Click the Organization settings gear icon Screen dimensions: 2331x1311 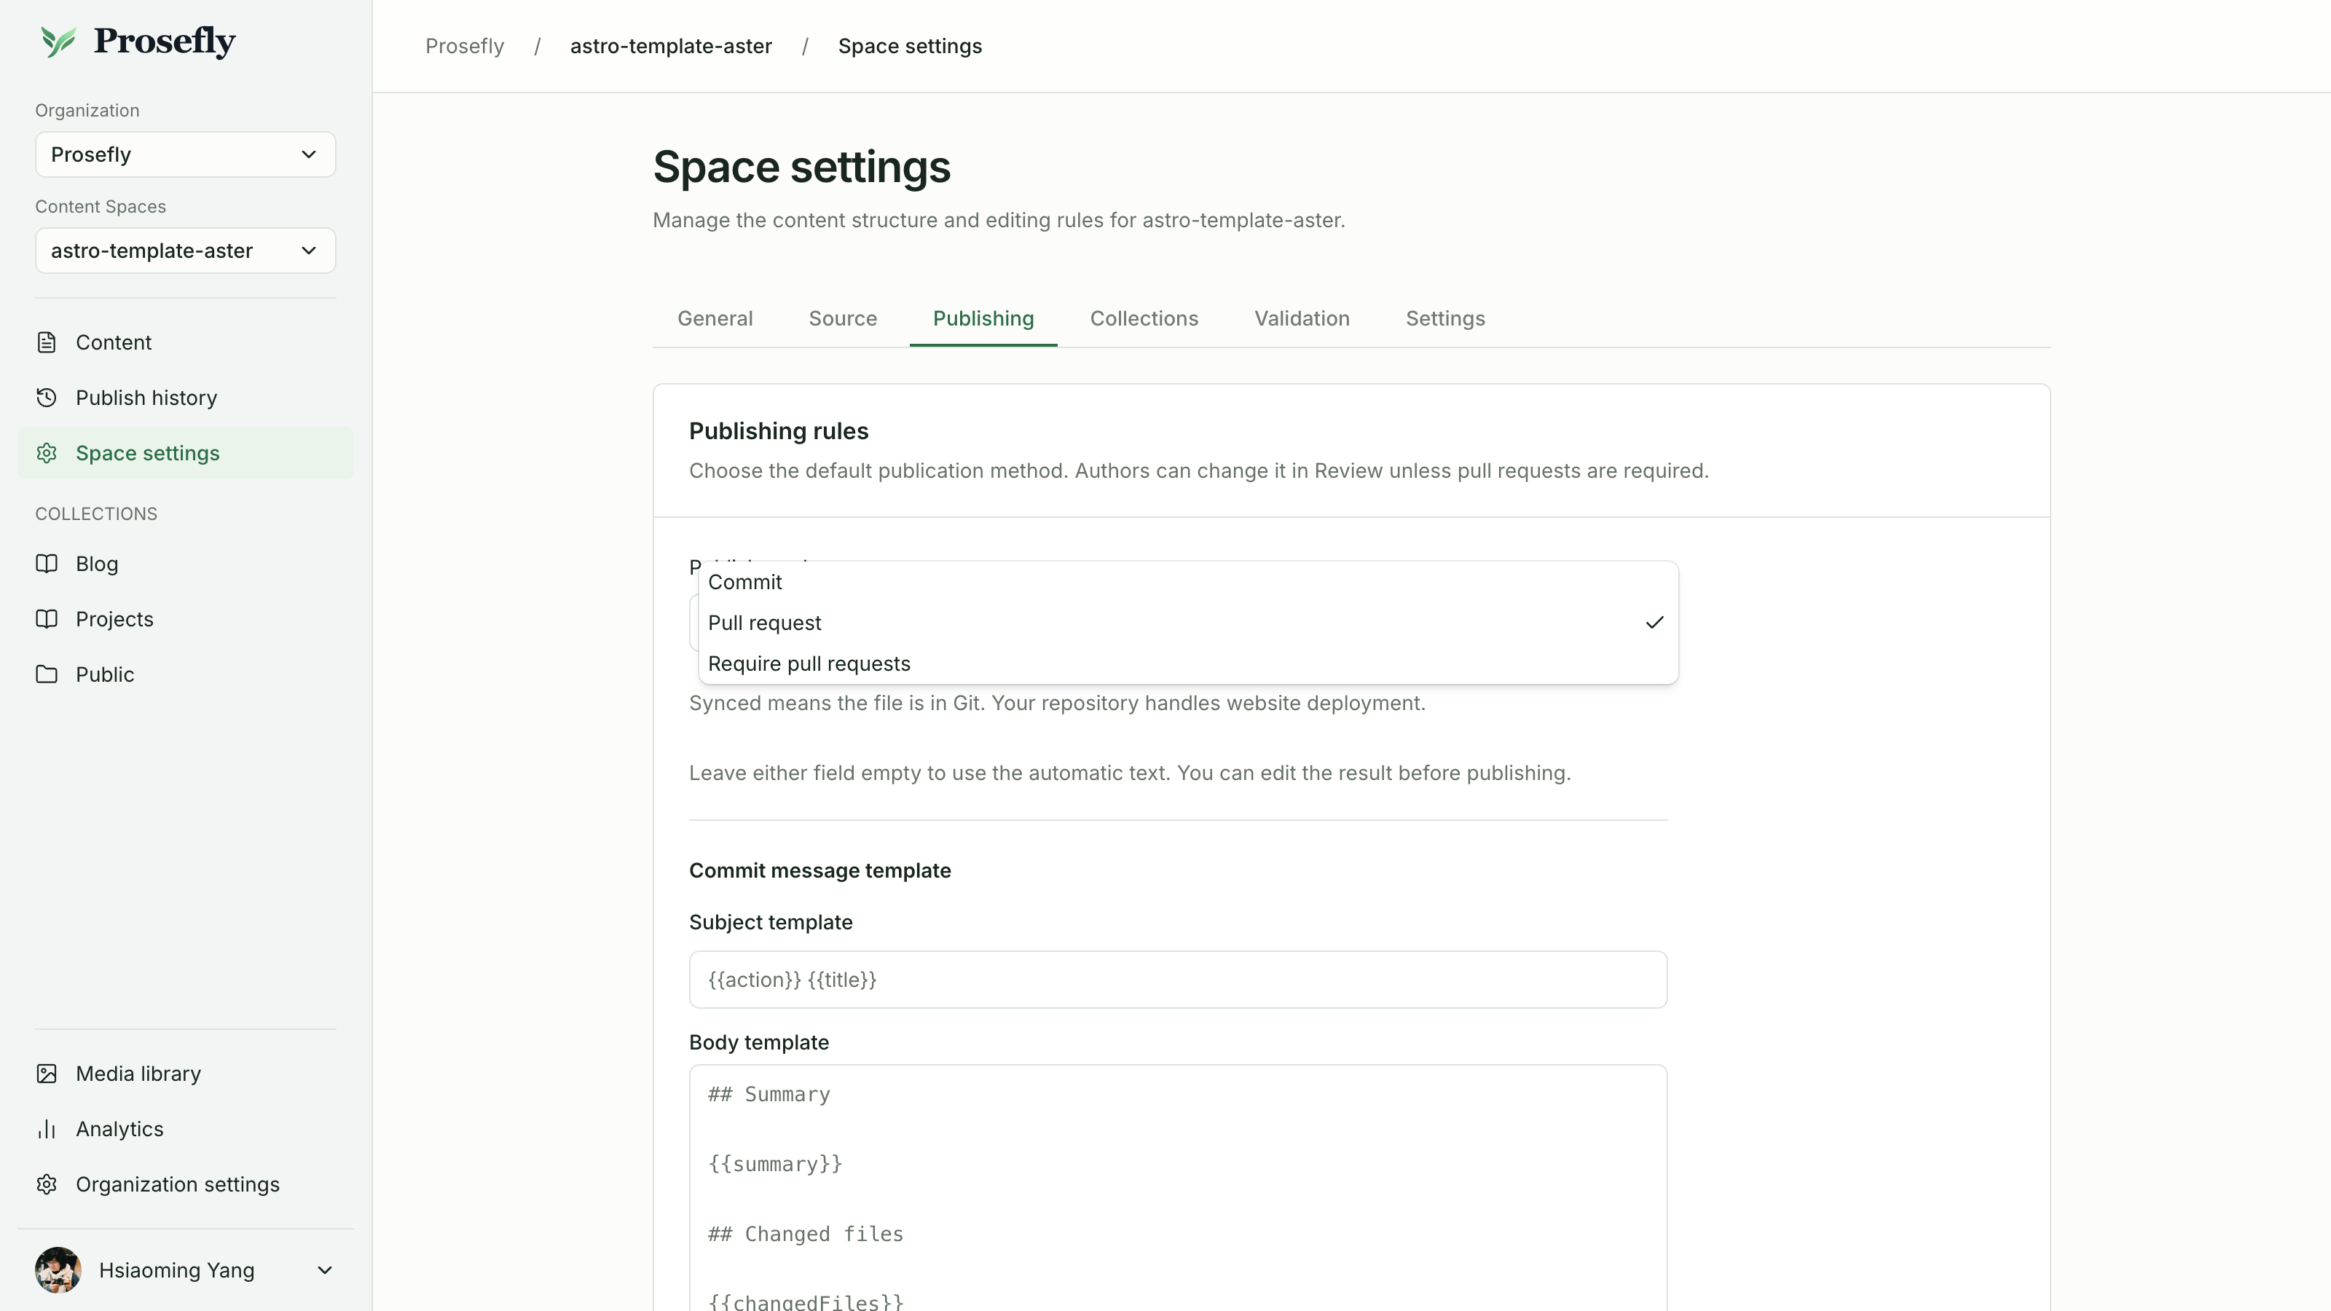(x=47, y=1184)
